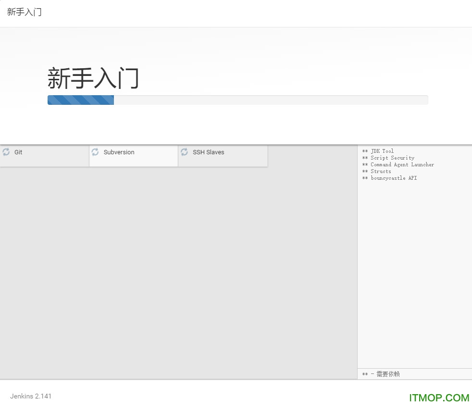Viewport: 472px width, 410px height.
Task: Select the Git plugin label
Action: tap(18, 152)
